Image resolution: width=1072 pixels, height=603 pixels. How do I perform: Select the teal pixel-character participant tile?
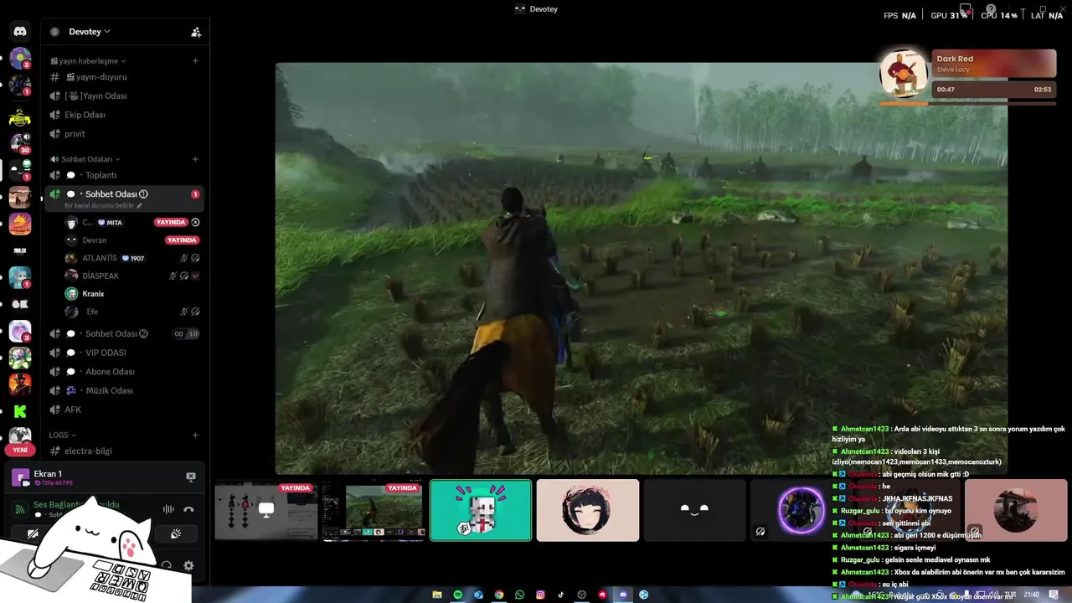coord(481,510)
